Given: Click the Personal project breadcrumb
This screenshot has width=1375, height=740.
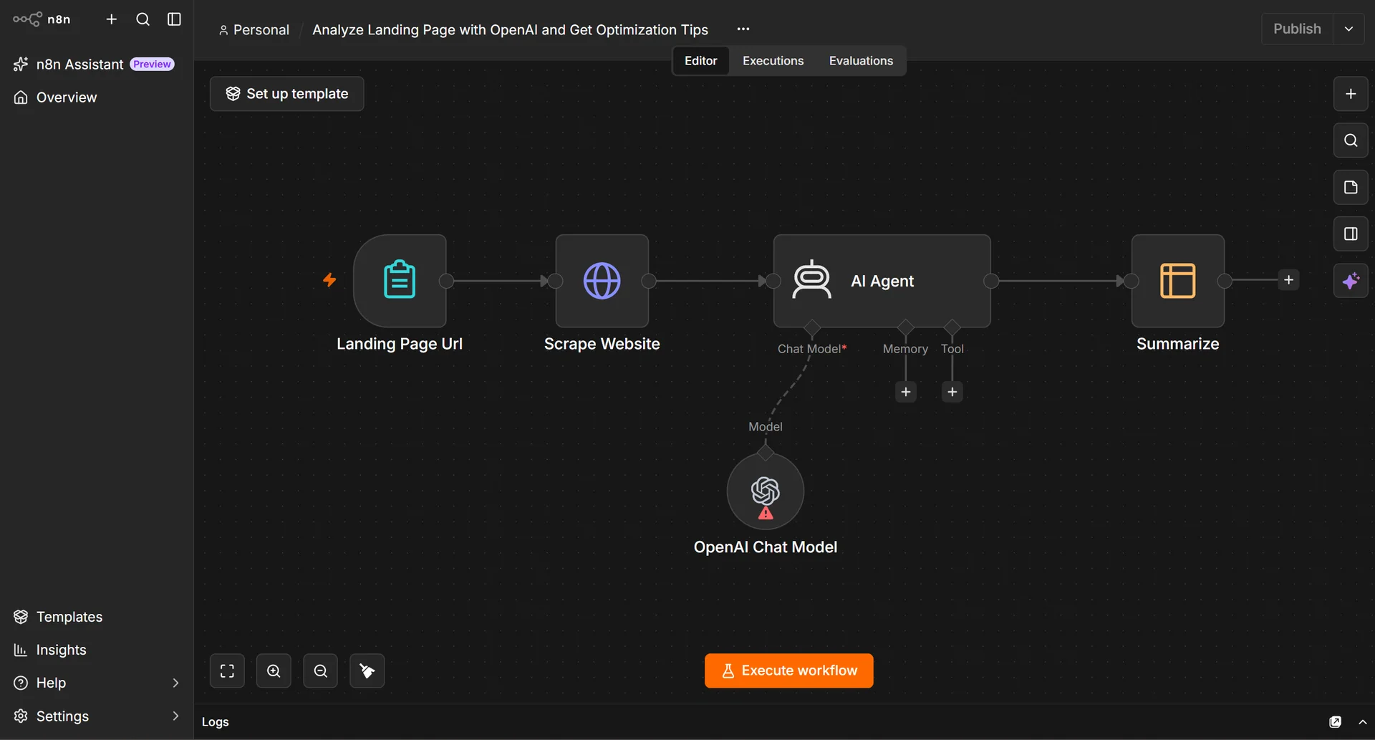Looking at the screenshot, I should click(254, 30).
